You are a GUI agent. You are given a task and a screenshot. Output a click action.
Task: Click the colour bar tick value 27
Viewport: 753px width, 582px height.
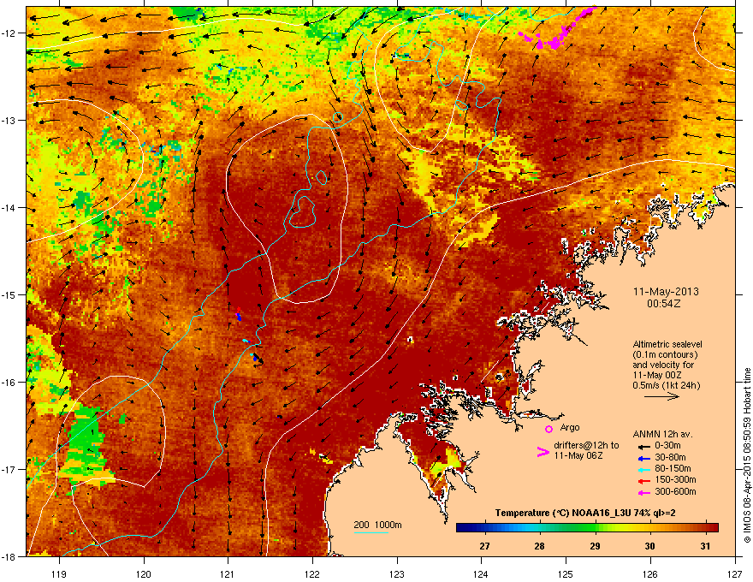tap(484, 546)
